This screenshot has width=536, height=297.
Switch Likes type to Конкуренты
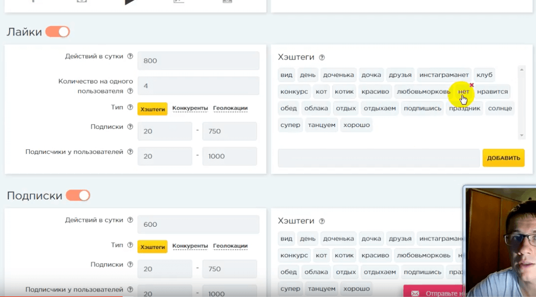[190, 109]
